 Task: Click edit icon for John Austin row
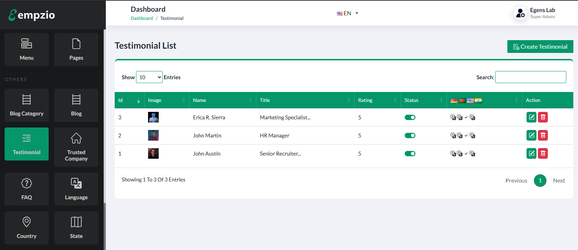pos(531,153)
